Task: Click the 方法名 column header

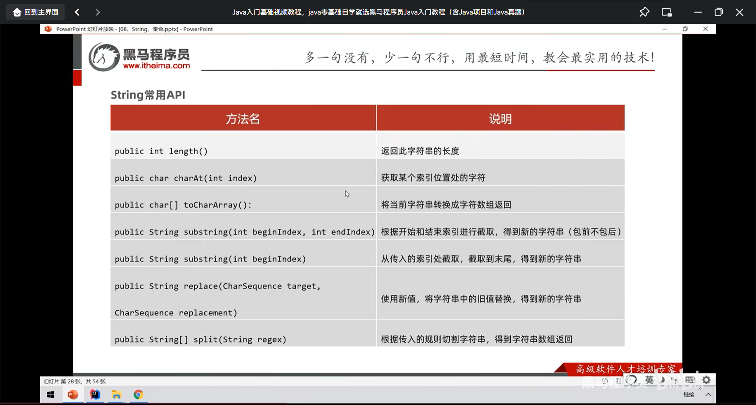Action: click(243, 118)
